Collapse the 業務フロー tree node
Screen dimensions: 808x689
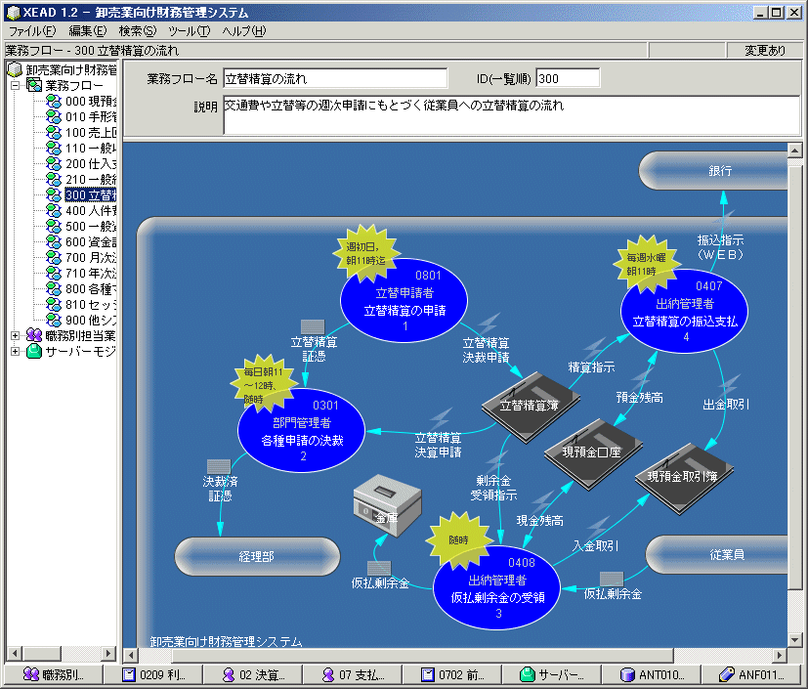coord(16,86)
